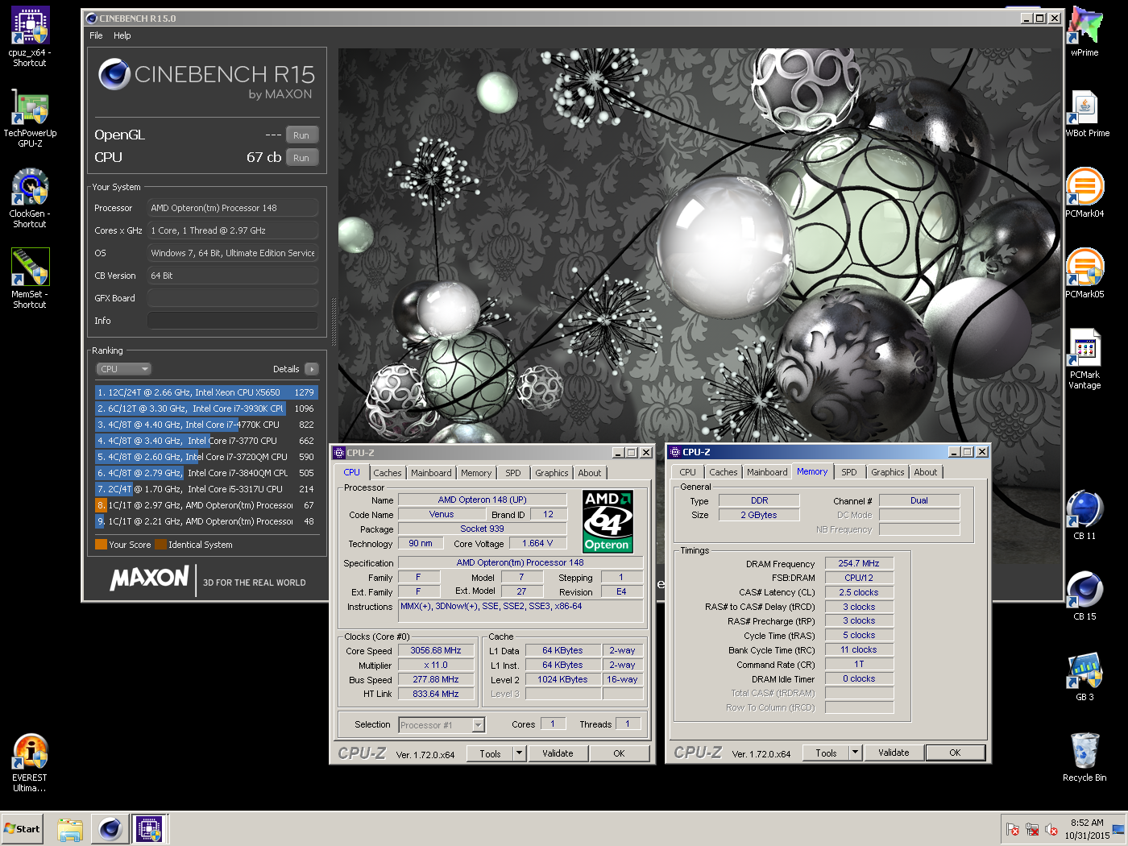
Task: Switch to Caches tab in left CPU-Z
Action: pyautogui.click(x=387, y=473)
